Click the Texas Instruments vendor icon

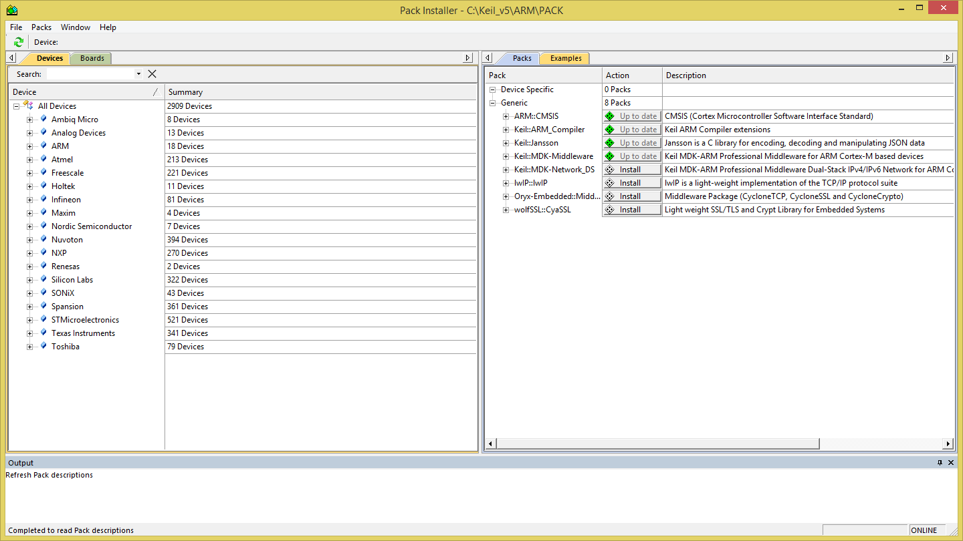click(44, 333)
